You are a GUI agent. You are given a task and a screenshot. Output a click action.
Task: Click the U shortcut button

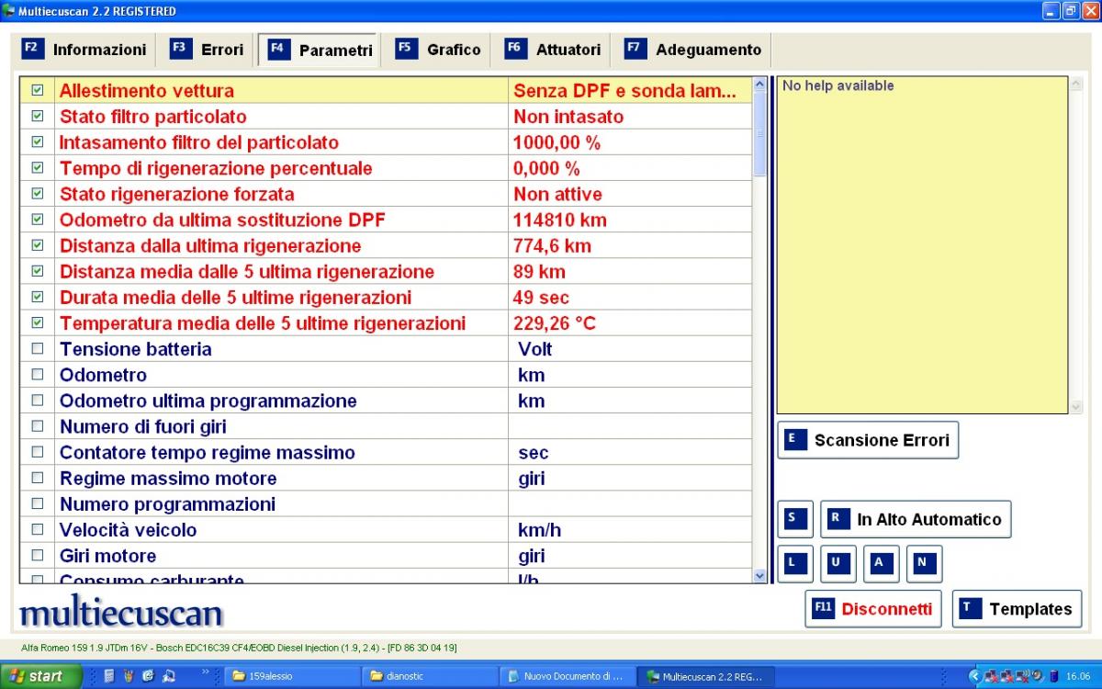coord(838,564)
